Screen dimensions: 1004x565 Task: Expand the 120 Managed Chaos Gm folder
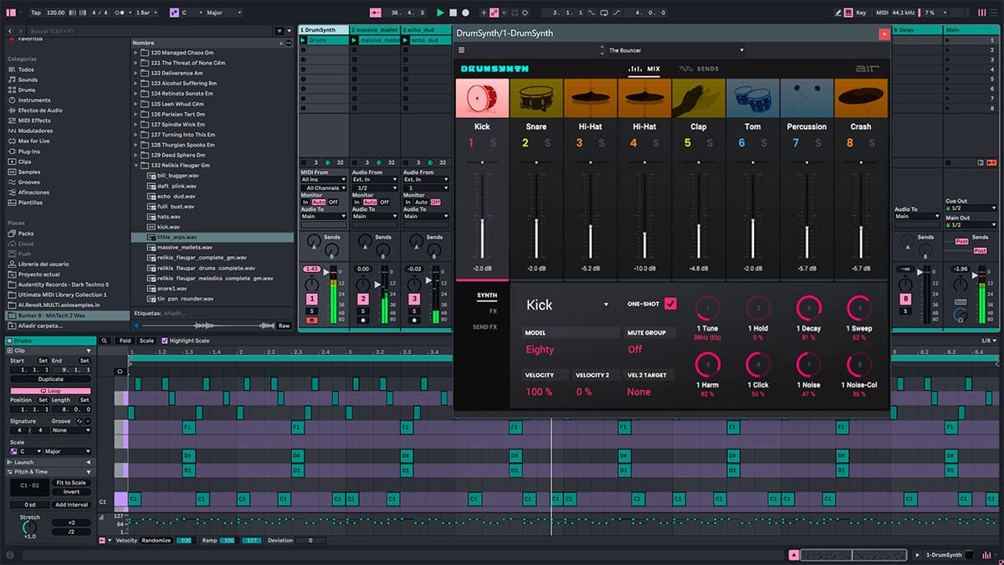(x=136, y=53)
